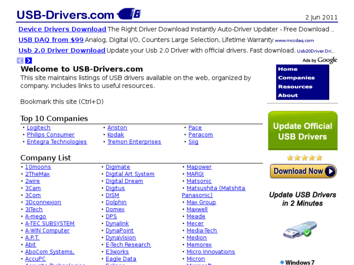Open the Kodak company link
Screen dimensions: 354x265
click(x=115, y=135)
